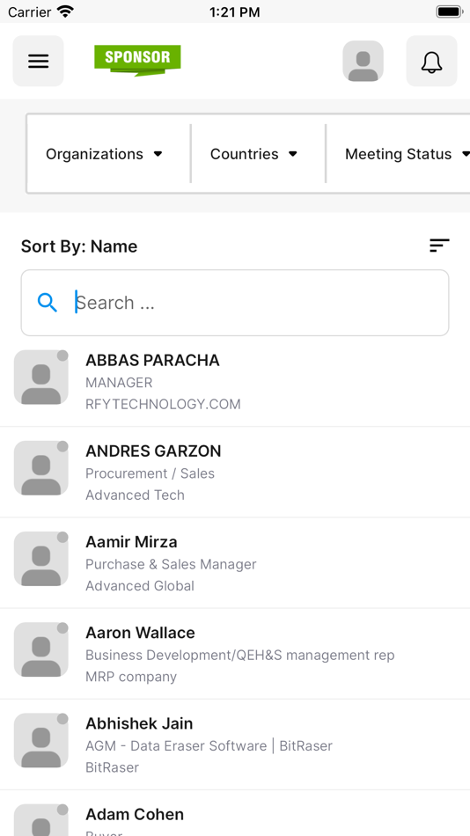Tap Aamir Mirza's avatar picture
This screenshot has width=470, height=836.
(x=41, y=559)
